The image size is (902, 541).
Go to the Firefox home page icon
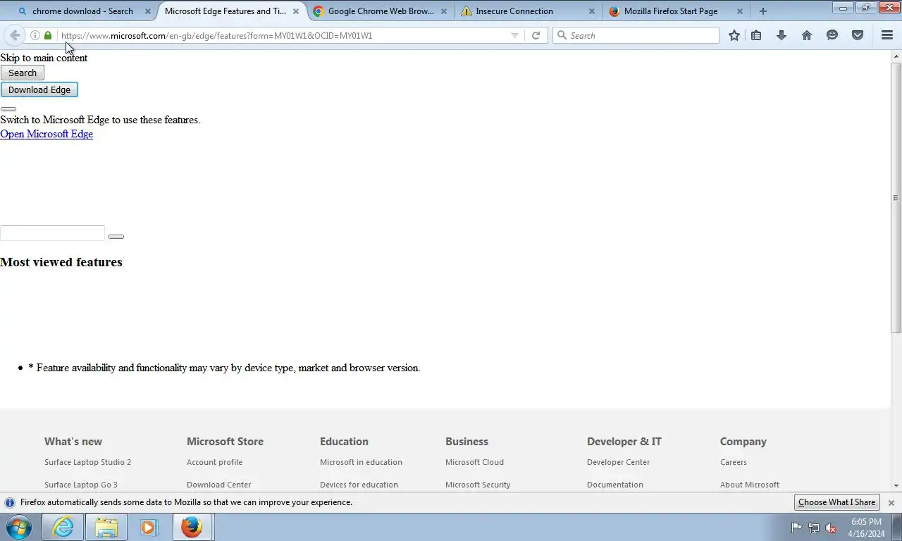(807, 35)
